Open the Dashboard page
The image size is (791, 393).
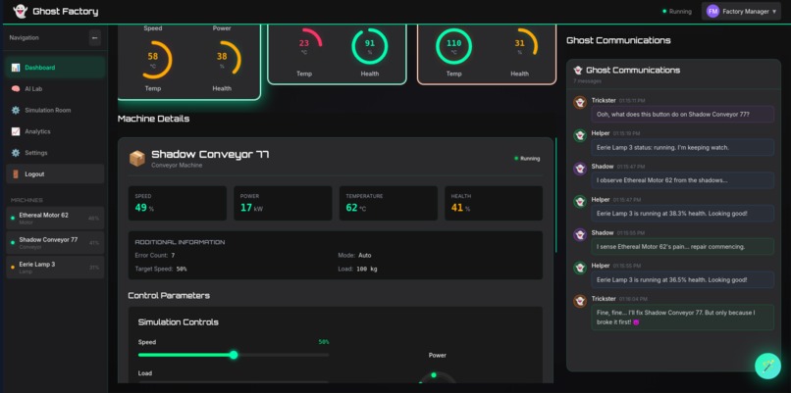(56, 68)
